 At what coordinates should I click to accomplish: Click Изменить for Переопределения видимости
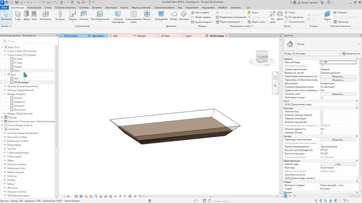[338, 77]
